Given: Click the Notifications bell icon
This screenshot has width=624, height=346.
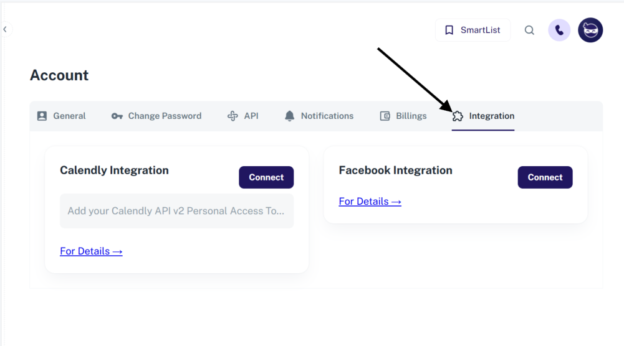Looking at the screenshot, I should [x=289, y=116].
